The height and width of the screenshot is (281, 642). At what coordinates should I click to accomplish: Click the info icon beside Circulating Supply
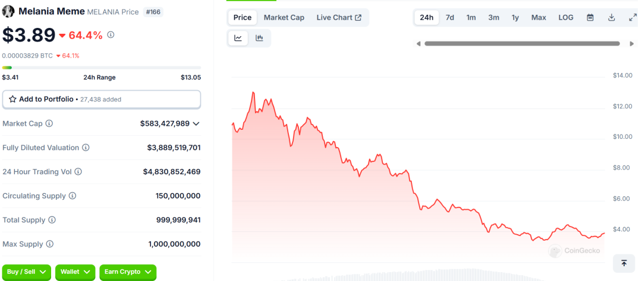click(x=73, y=196)
